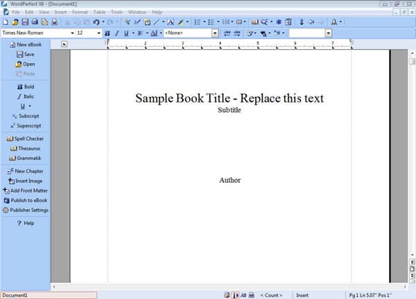Expand the Times New Roman font dropdown
Image resolution: width=416 pixels, height=299 pixels.
[72, 33]
